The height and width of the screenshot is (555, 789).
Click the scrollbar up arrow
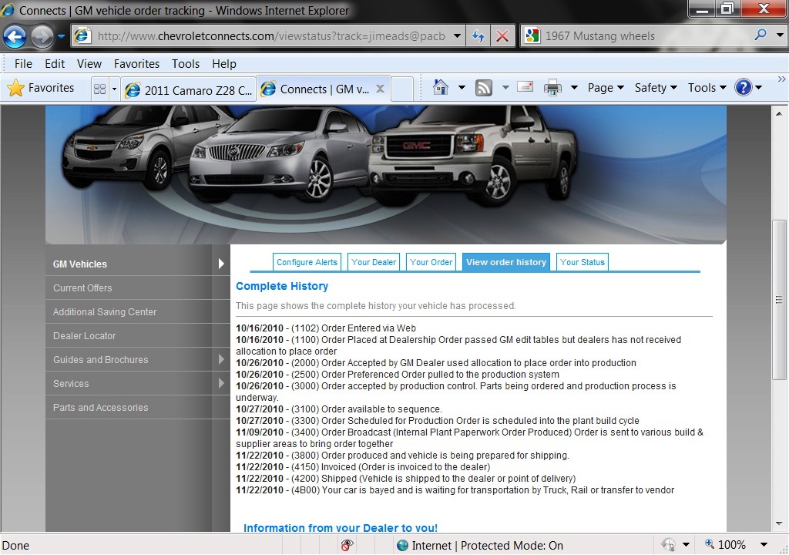tap(780, 113)
